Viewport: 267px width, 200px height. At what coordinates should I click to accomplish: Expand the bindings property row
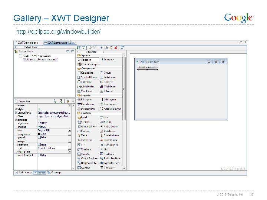click(16, 120)
